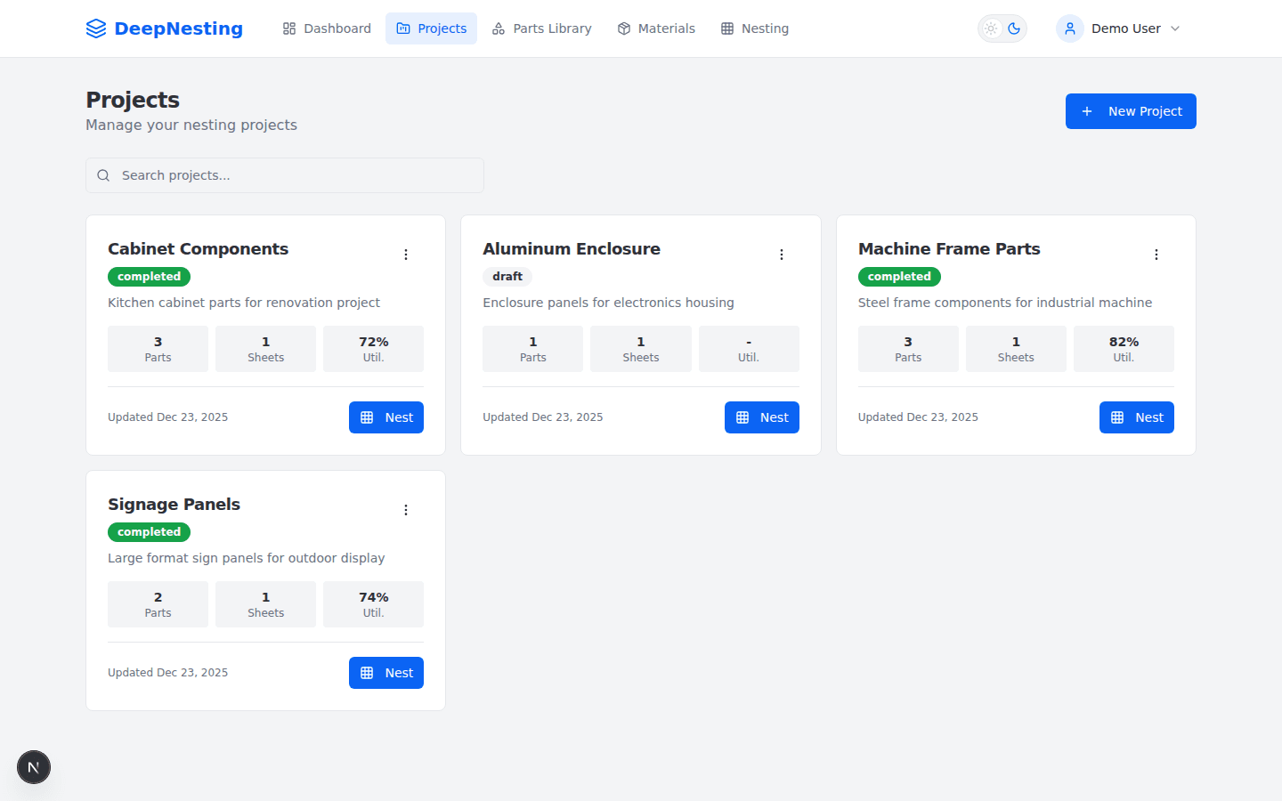
Task: Click the DeepNesting logo icon
Action: point(96,28)
